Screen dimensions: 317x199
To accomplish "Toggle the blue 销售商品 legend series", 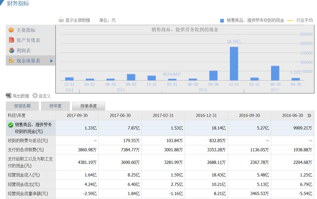I will (222, 20).
